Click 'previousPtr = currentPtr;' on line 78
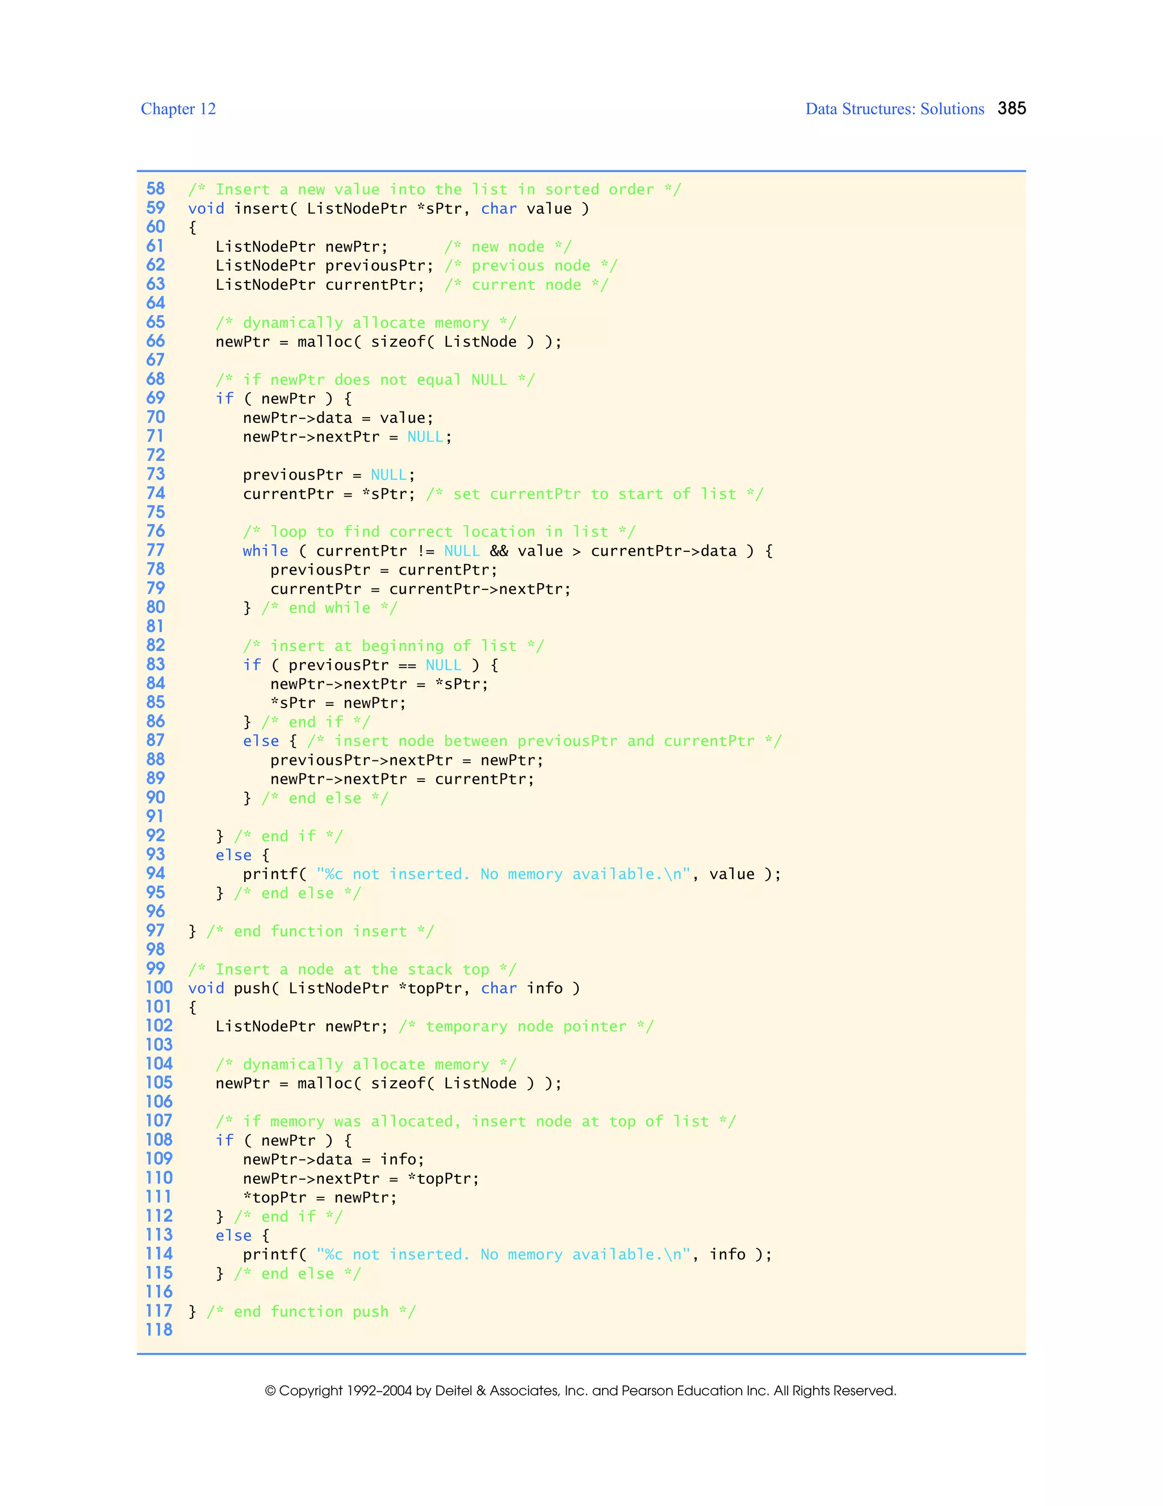The height and width of the screenshot is (1506, 1163). [383, 570]
